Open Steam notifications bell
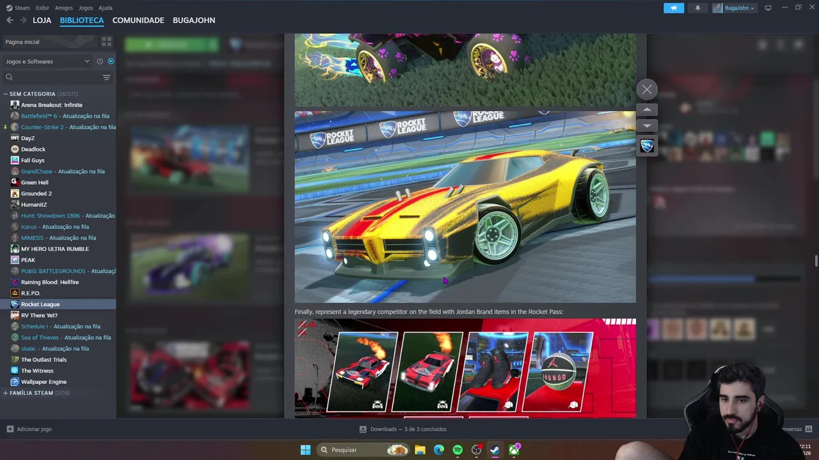The height and width of the screenshot is (460, 819). [x=697, y=8]
